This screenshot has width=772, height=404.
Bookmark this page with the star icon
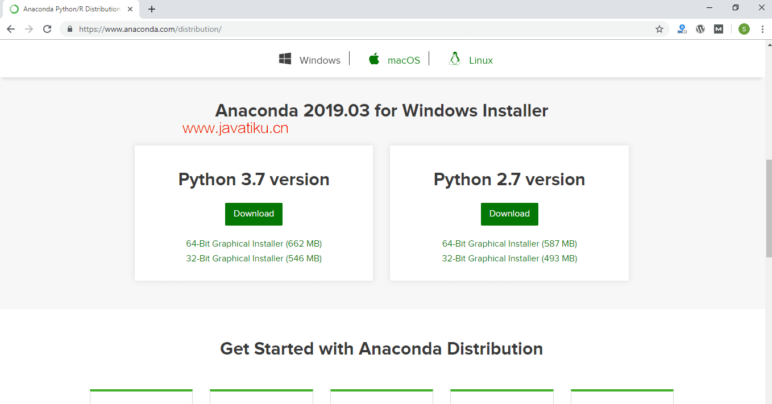(x=659, y=29)
